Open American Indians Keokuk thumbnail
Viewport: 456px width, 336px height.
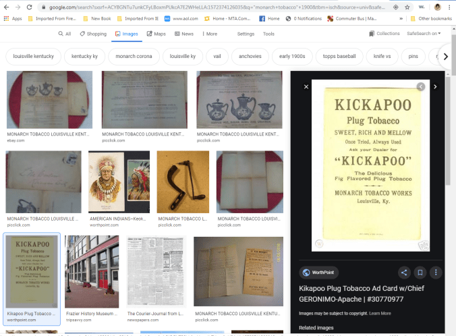coord(119,181)
